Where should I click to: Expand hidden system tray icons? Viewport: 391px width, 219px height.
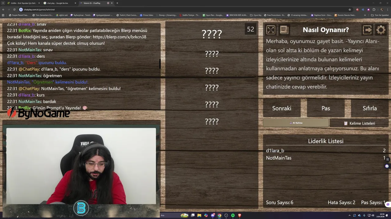click(349, 215)
